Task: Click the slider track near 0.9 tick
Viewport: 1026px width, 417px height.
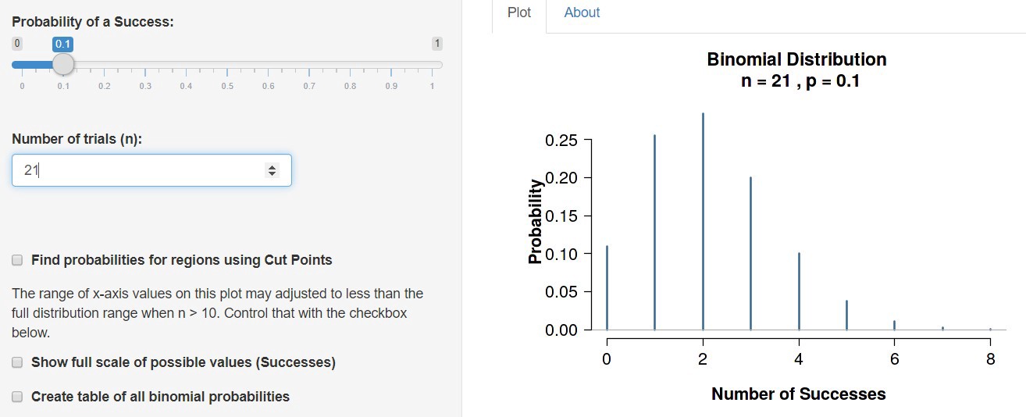Action: [x=390, y=65]
